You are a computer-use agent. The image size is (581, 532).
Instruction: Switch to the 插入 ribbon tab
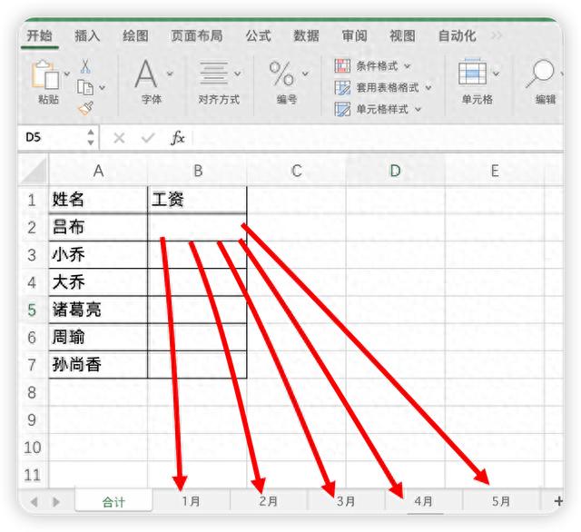click(87, 36)
